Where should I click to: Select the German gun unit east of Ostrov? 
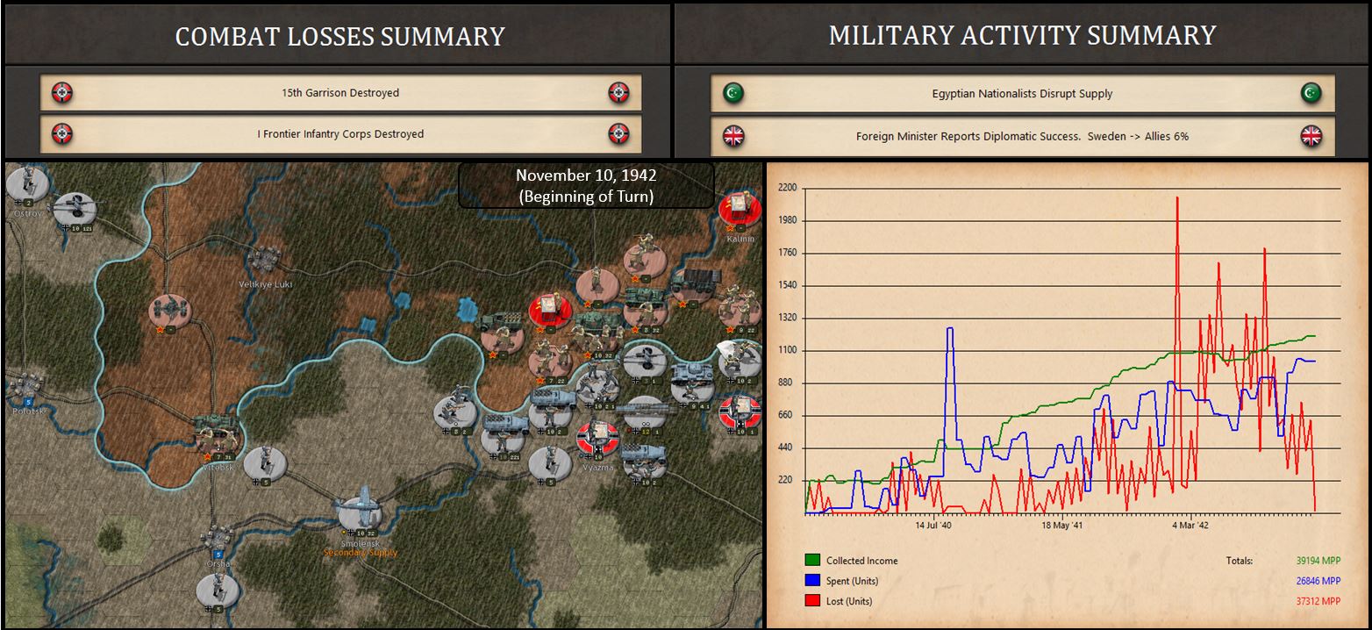(77, 211)
